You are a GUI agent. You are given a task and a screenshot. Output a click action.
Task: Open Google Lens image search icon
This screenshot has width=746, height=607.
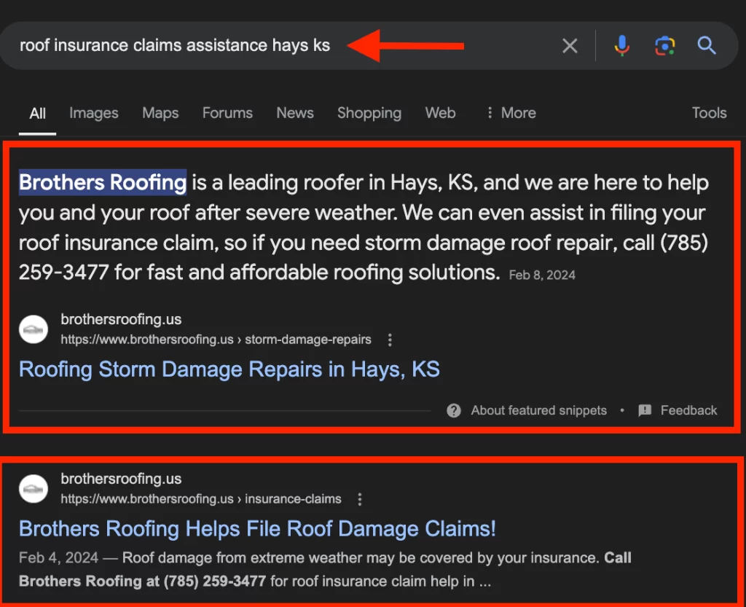[664, 46]
